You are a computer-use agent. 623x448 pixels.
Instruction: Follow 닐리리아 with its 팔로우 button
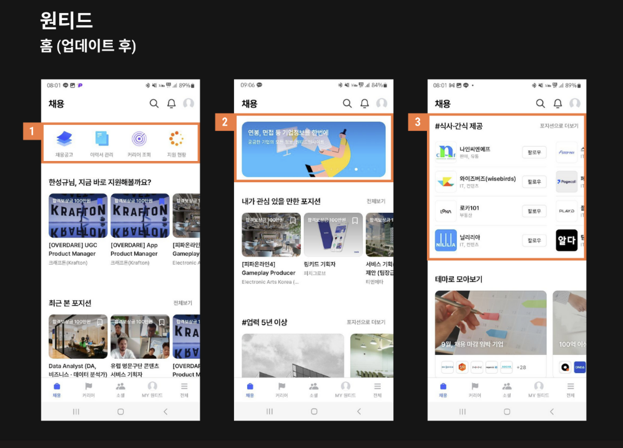534,240
